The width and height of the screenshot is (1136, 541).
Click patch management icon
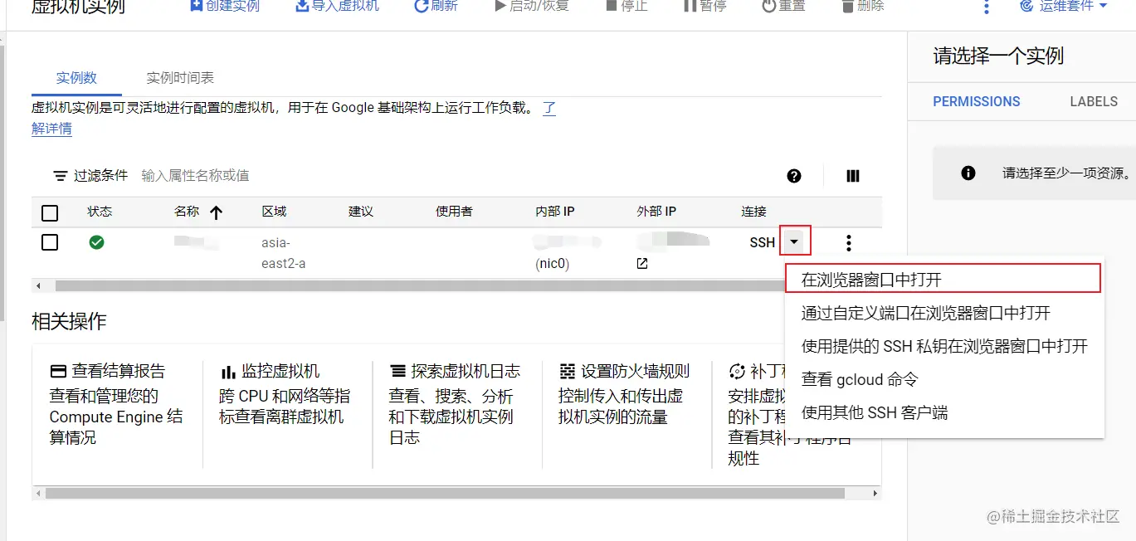736,371
